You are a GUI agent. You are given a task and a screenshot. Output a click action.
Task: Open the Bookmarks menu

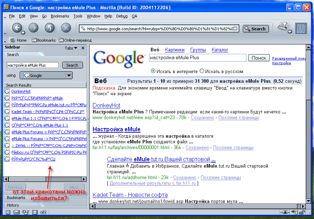tap(60, 16)
